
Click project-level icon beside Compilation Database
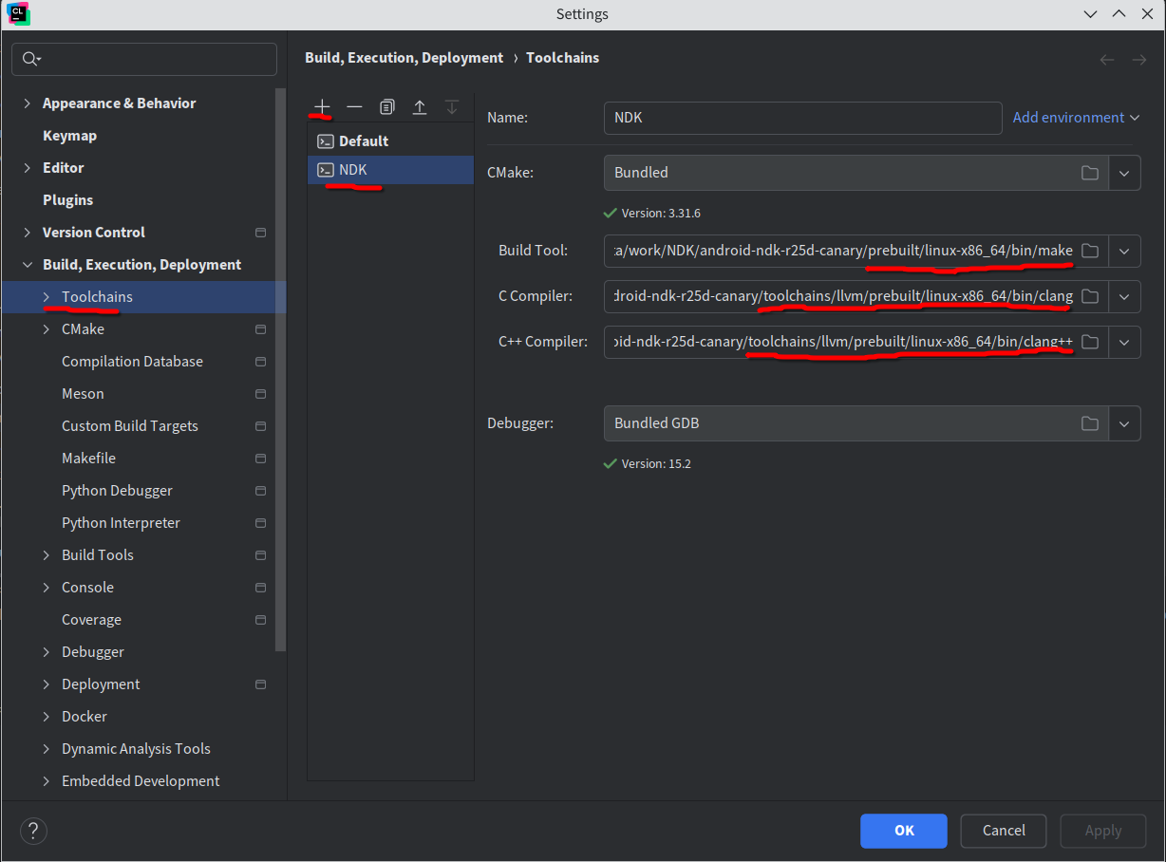click(x=261, y=362)
